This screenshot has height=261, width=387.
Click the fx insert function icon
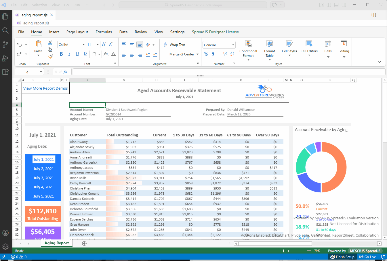[x=65, y=72]
